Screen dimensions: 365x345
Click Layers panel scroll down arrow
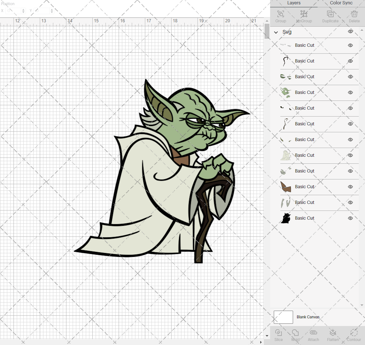(x=362, y=305)
